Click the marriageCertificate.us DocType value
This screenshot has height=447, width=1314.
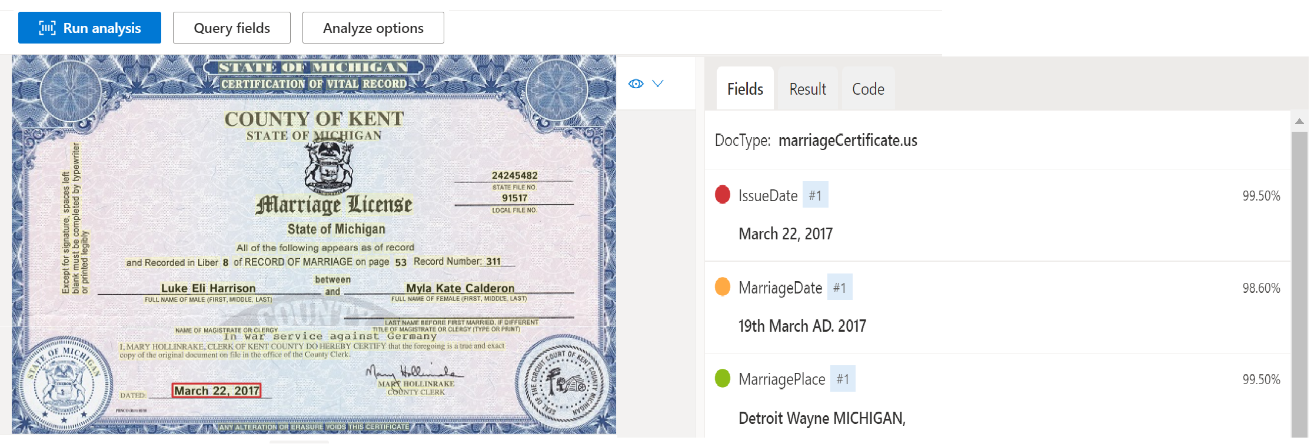pyautogui.click(x=847, y=141)
